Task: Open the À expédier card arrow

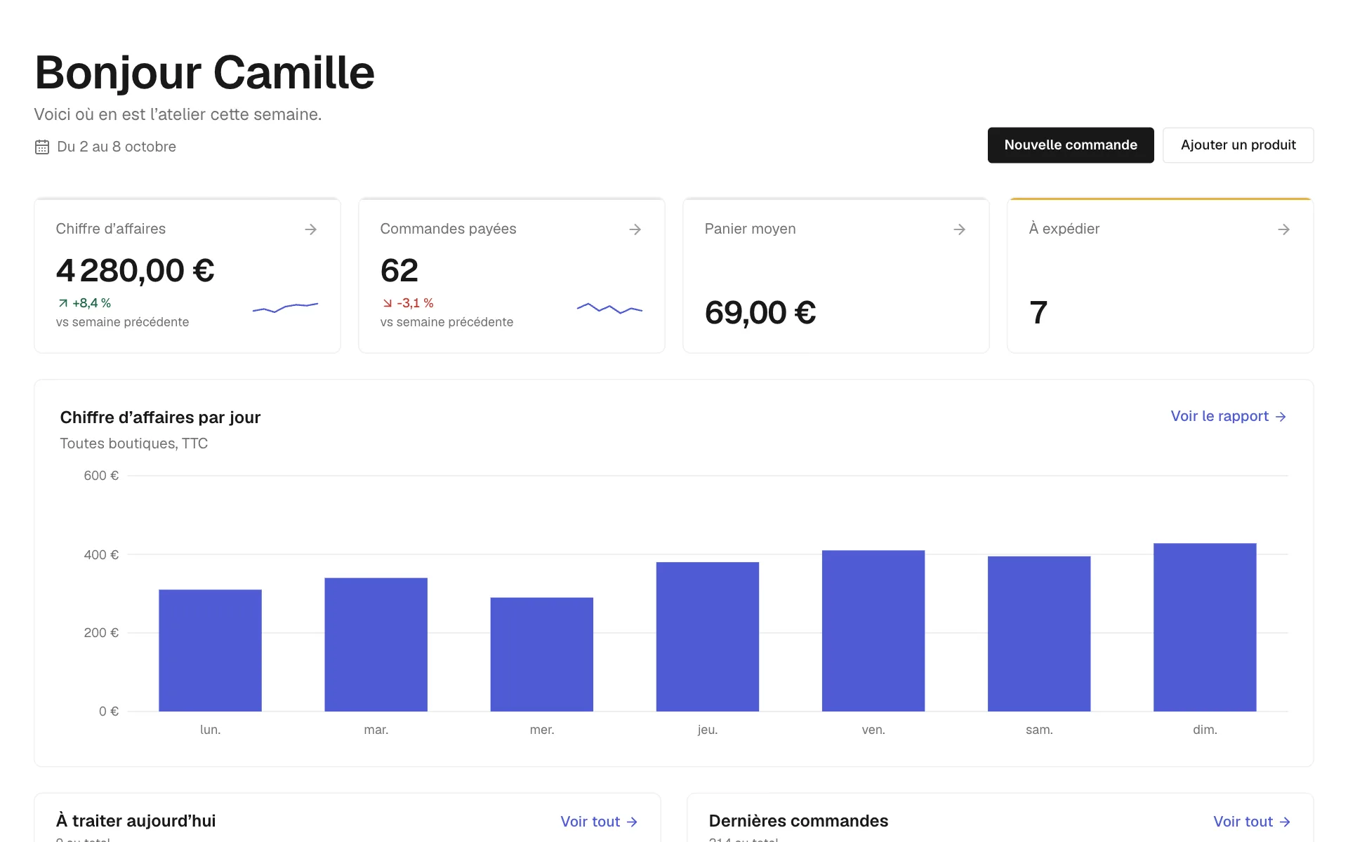Action: click(x=1283, y=229)
